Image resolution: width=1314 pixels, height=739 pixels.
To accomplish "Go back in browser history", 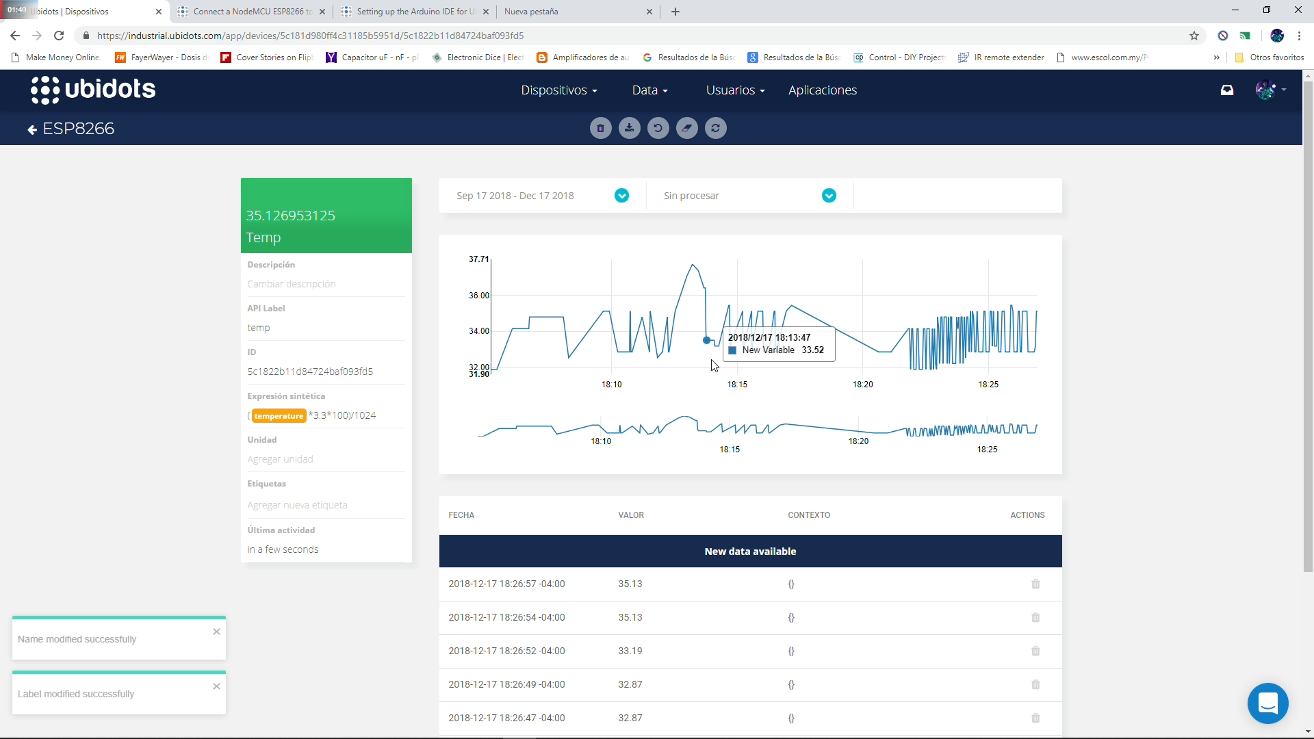I will click(x=15, y=36).
